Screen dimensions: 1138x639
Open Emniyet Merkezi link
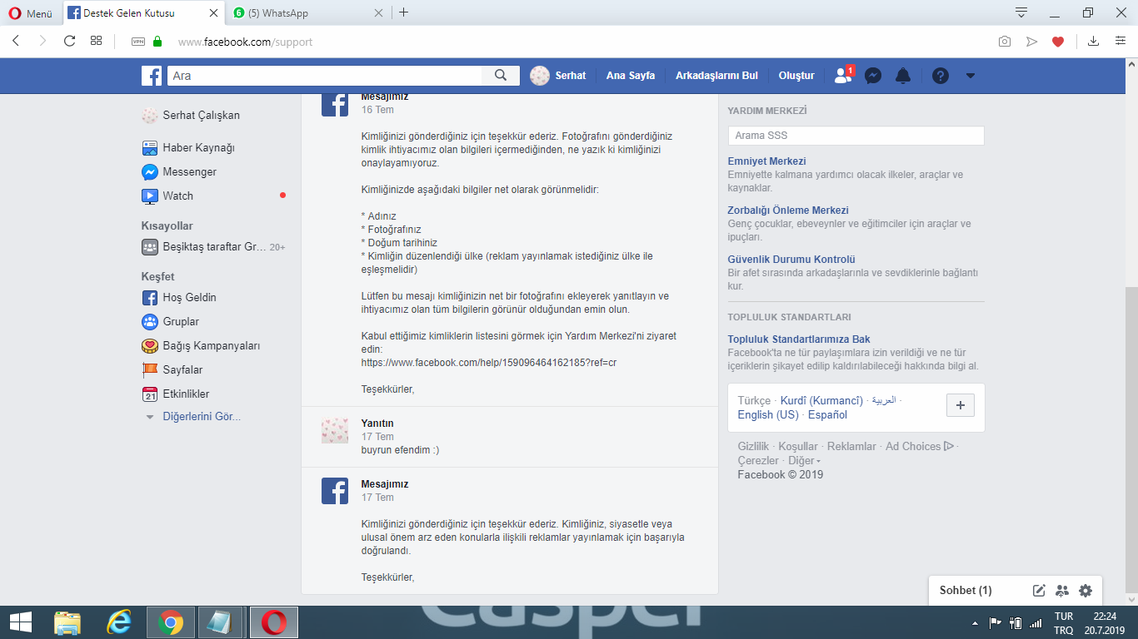766,161
